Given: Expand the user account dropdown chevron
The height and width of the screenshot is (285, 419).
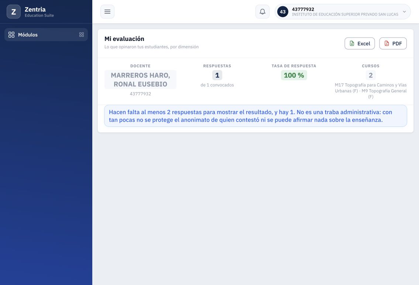Looking at the screenshot, I should [404, 12].
